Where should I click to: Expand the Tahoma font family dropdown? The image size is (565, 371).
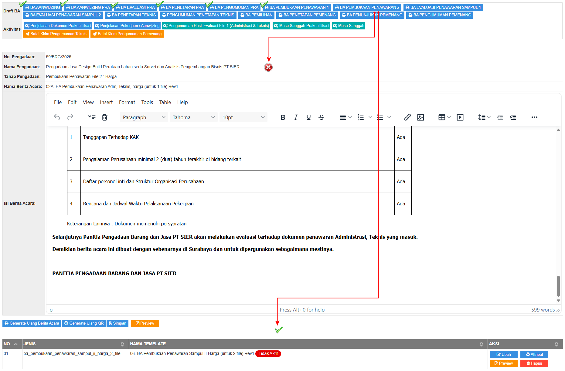pyautogui.click(x=193, y=117)
